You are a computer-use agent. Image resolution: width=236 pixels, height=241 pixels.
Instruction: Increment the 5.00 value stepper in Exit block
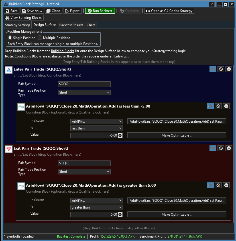pyautogui.click(x=120, y=213)
